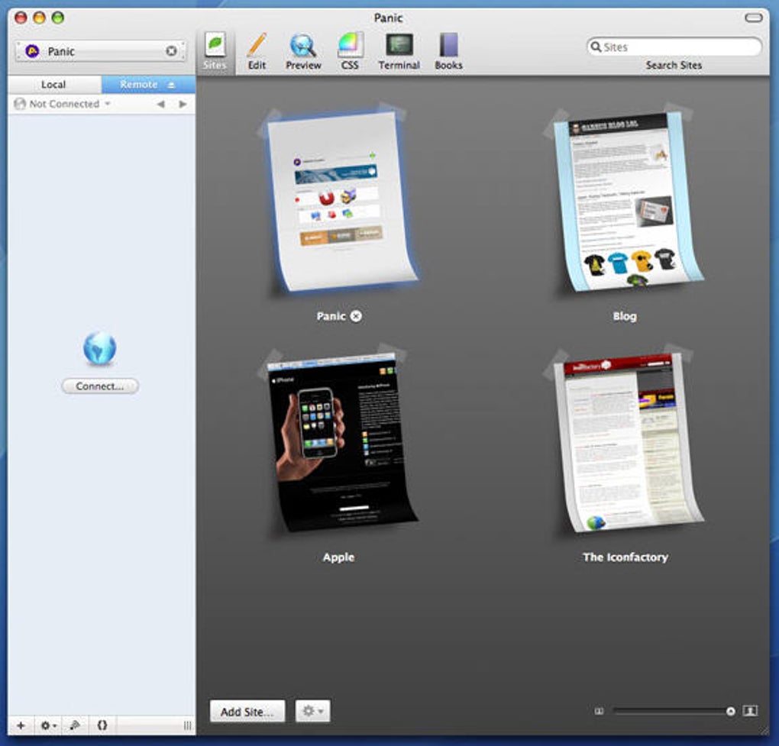Remove Panic site using x beside label
The image size is (779, 746).
point(356,316)
